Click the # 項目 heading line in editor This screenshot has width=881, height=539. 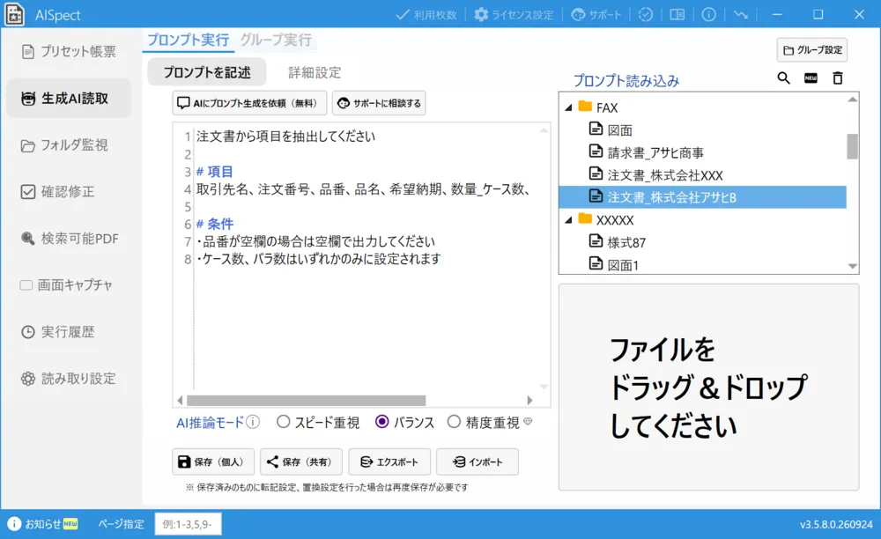click(x=215, y=171)
